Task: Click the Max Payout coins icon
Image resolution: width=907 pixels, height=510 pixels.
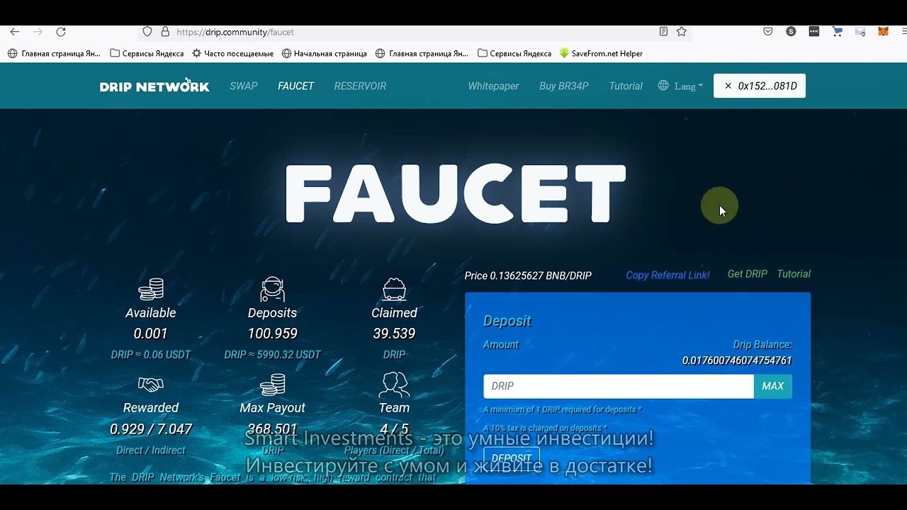Action: [x=273, y=385]
